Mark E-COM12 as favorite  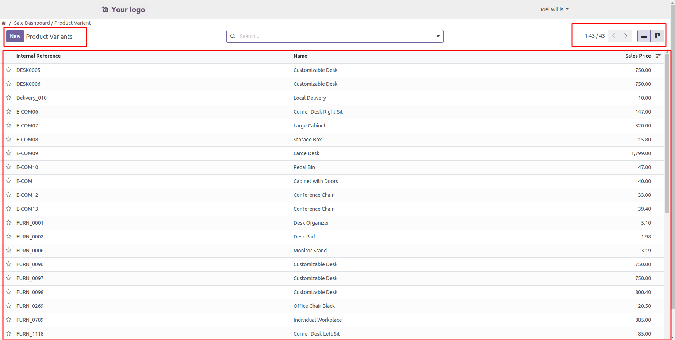(9, 195)
